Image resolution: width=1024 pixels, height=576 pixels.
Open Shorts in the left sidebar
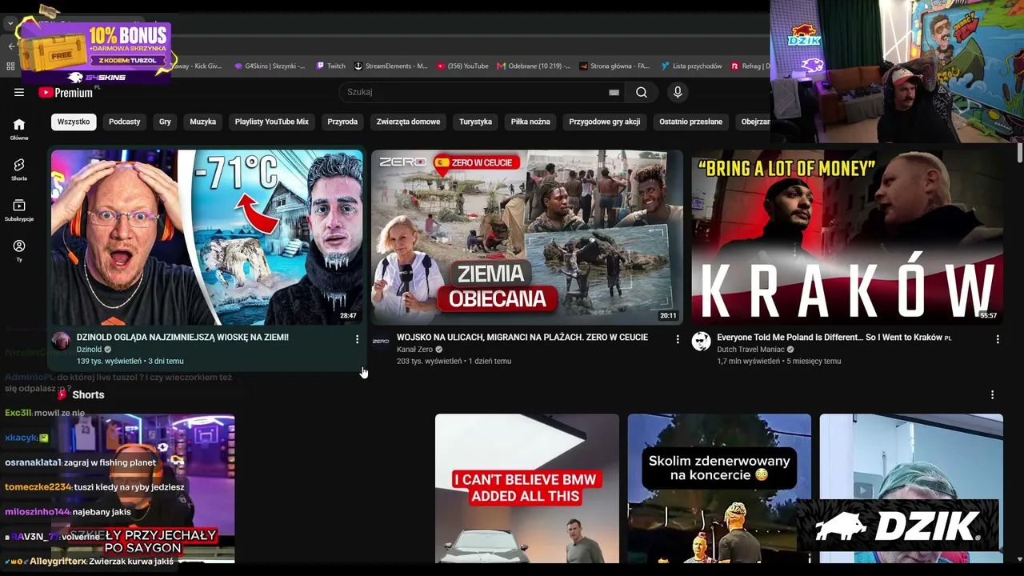pos(19,169)
